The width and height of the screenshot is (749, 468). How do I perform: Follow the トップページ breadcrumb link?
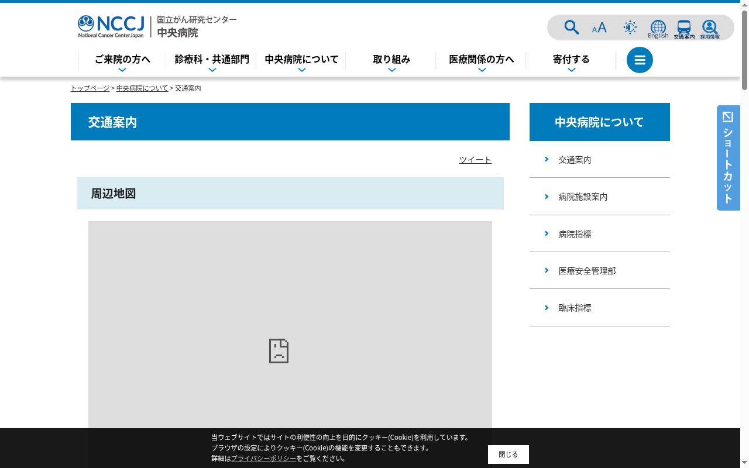point(90,88)
